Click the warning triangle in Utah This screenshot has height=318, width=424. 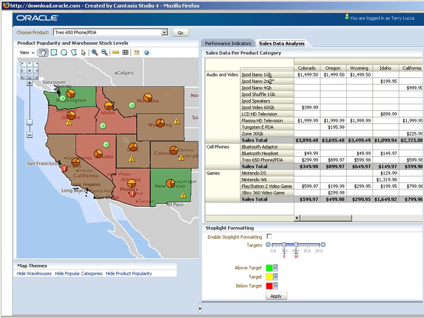(132, 159)
